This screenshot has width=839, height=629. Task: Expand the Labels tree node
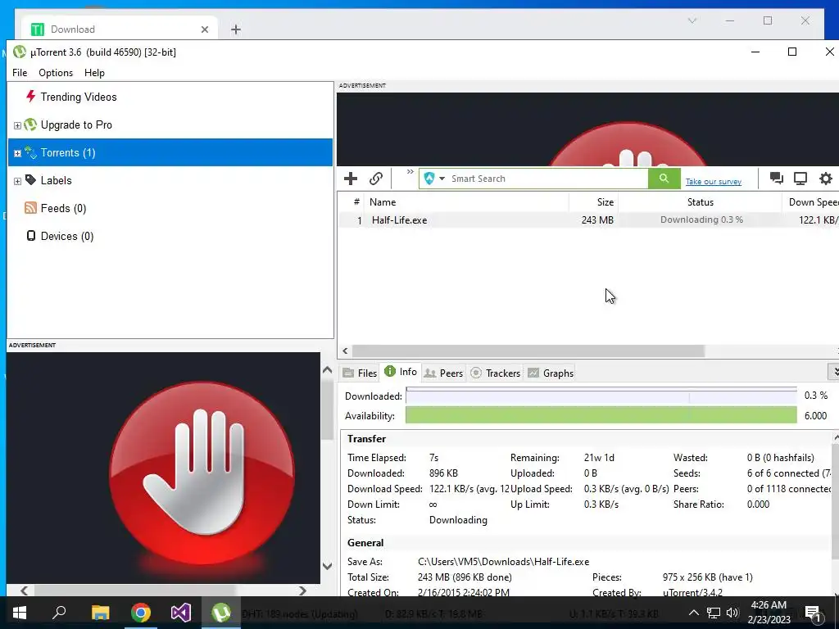17,181
